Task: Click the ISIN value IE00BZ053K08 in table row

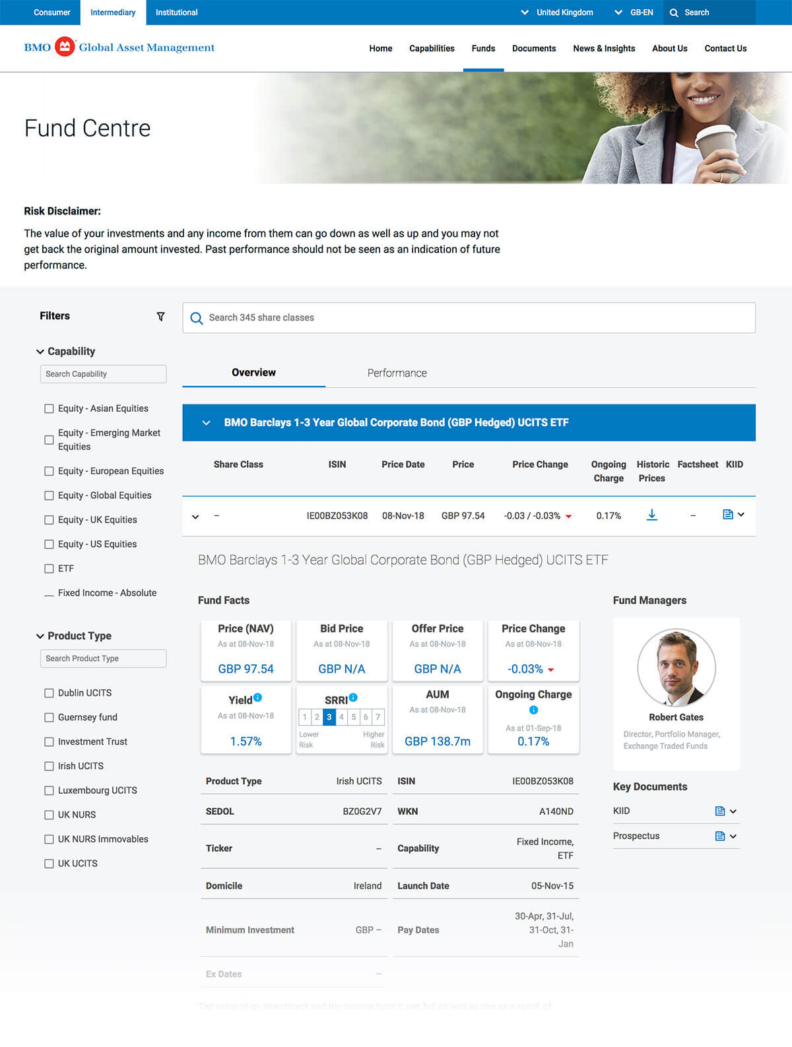Action: coord(337,516)
